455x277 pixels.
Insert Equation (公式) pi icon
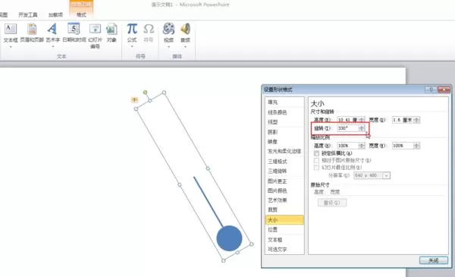point(132,29)
